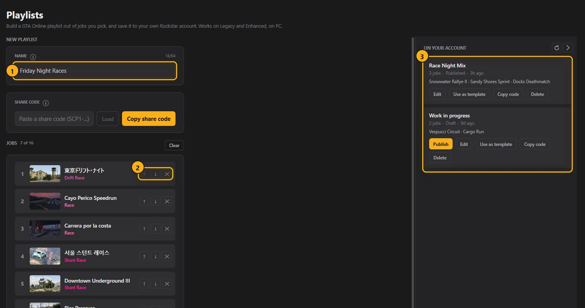Open the 東京ドリフト・ナイト thumbnail
This screenshot has width=585, height=308.
click(45, 174)
